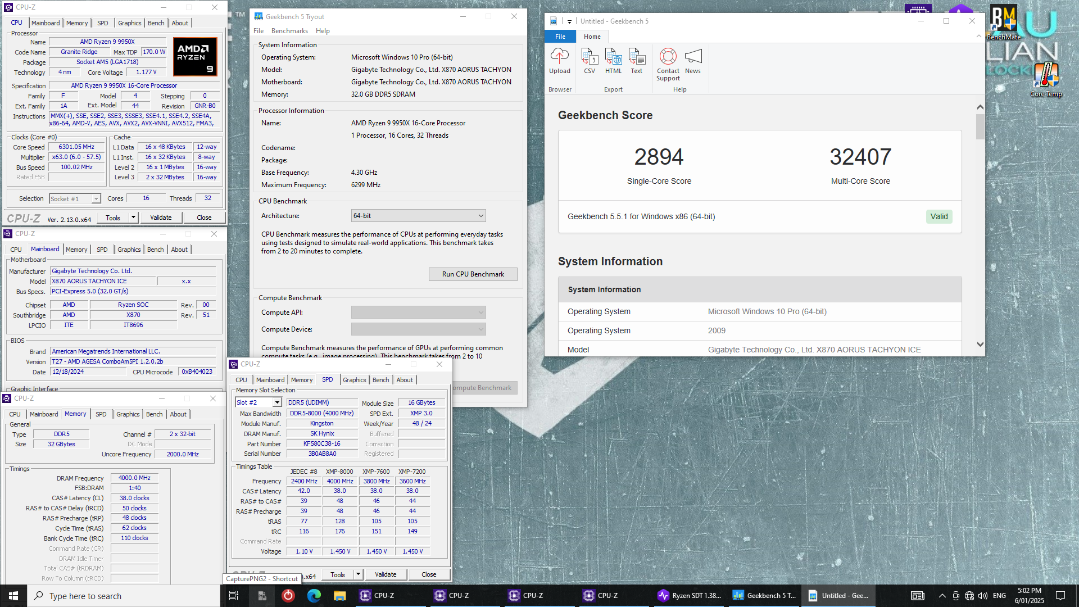This screenshot has height=607, width=1079.
Task: Open the red power icon app in taskbar
Action: (288, 596)
